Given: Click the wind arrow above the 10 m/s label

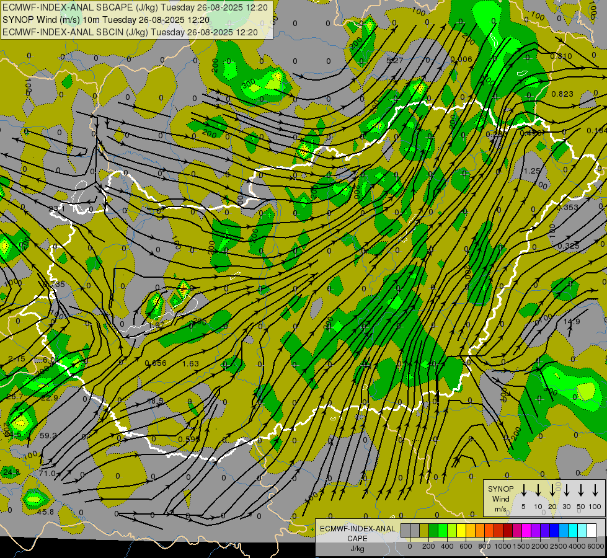Looking at the screenshot, I should coord(538,490).
